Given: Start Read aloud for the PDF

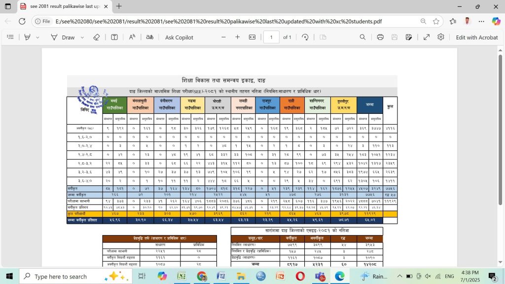Looking at the screenshot, I should pos(132,37).
